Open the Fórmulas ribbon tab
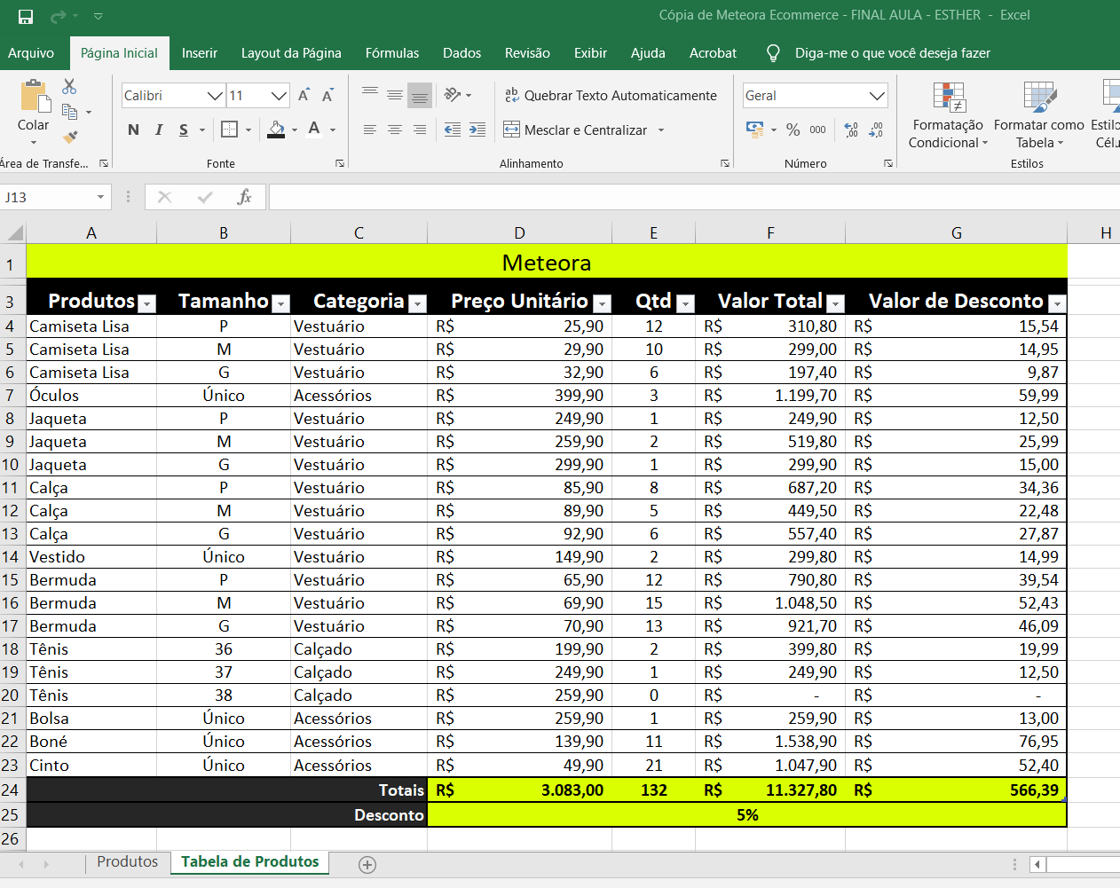This screenshot has width=1120, height=888. (x=391, y=53)
